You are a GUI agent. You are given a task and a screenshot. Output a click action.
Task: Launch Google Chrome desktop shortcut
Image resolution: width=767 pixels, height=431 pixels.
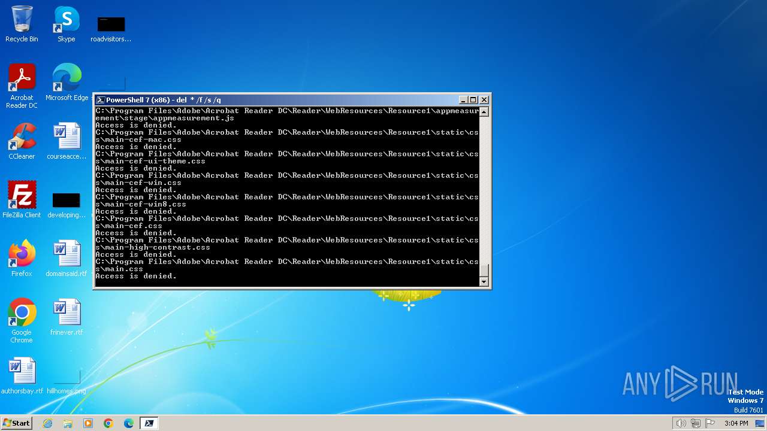(22, 321)
